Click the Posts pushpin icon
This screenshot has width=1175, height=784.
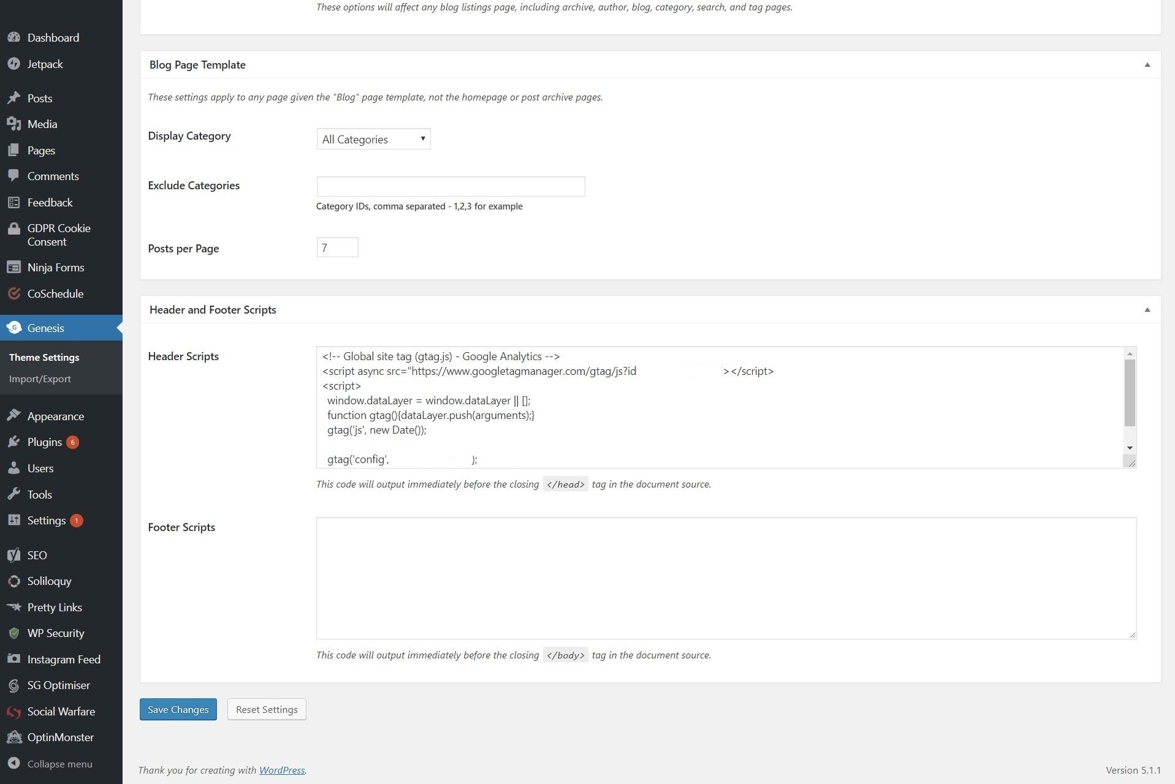pos(13,98)
